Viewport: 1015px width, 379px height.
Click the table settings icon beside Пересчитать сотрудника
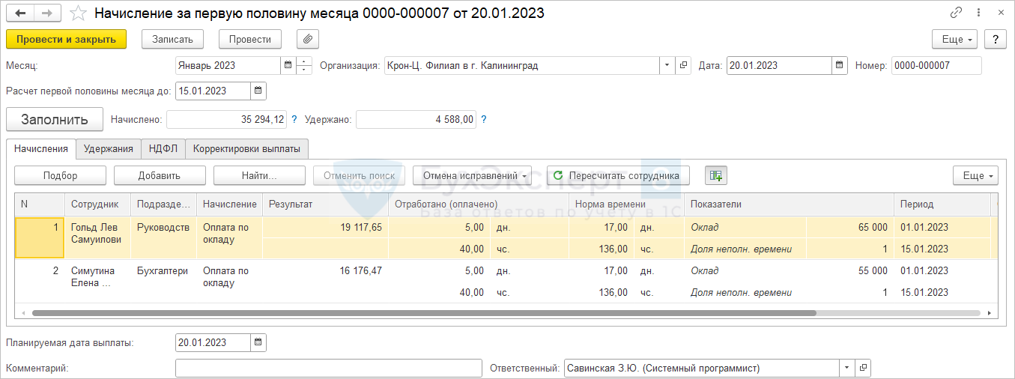coord(715,175)
